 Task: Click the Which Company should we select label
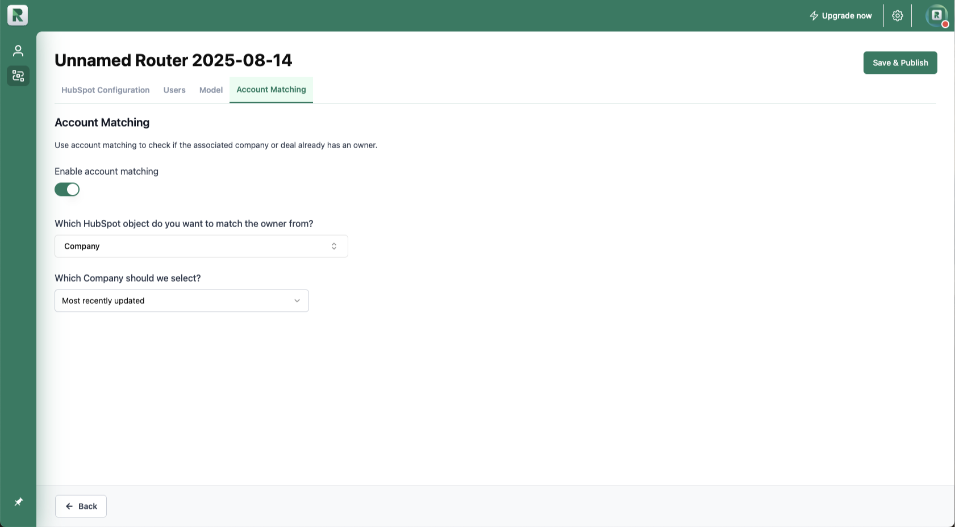pyautogui.click(x=128, y=278)
